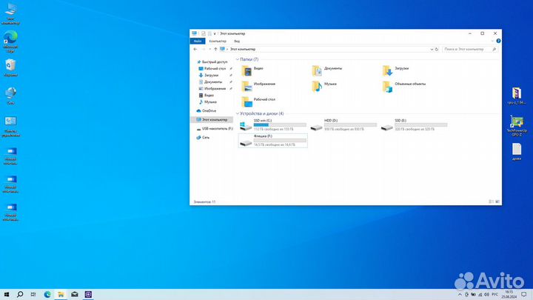Open the Документы folder in the Папки section
533x300 pixels.
(x=327, y=71)
